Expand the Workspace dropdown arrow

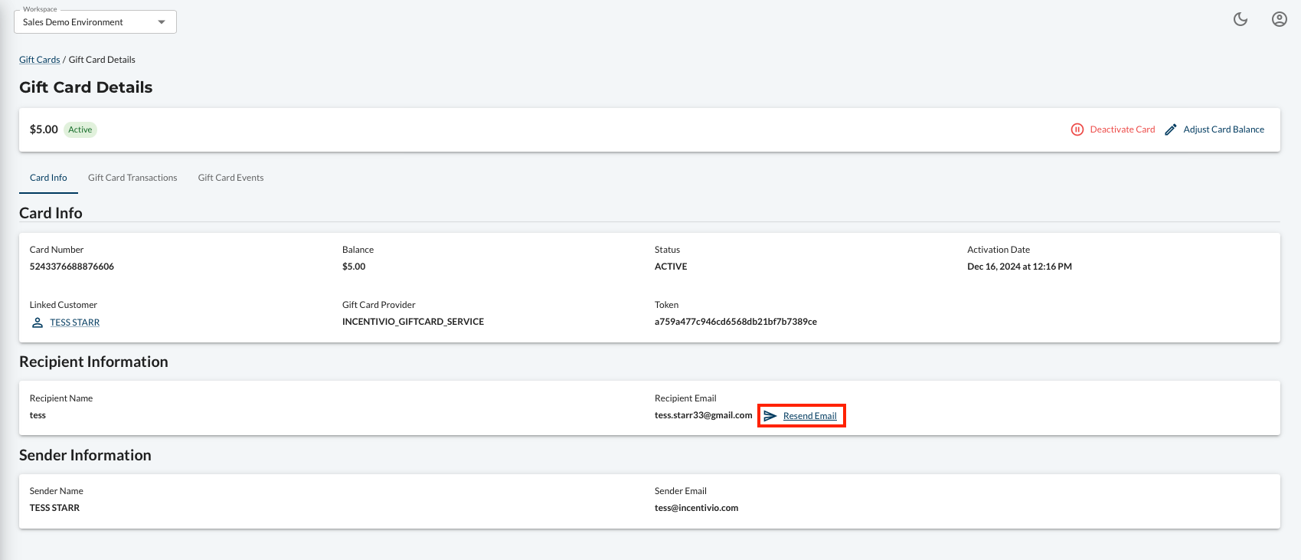tap(162, 22)
